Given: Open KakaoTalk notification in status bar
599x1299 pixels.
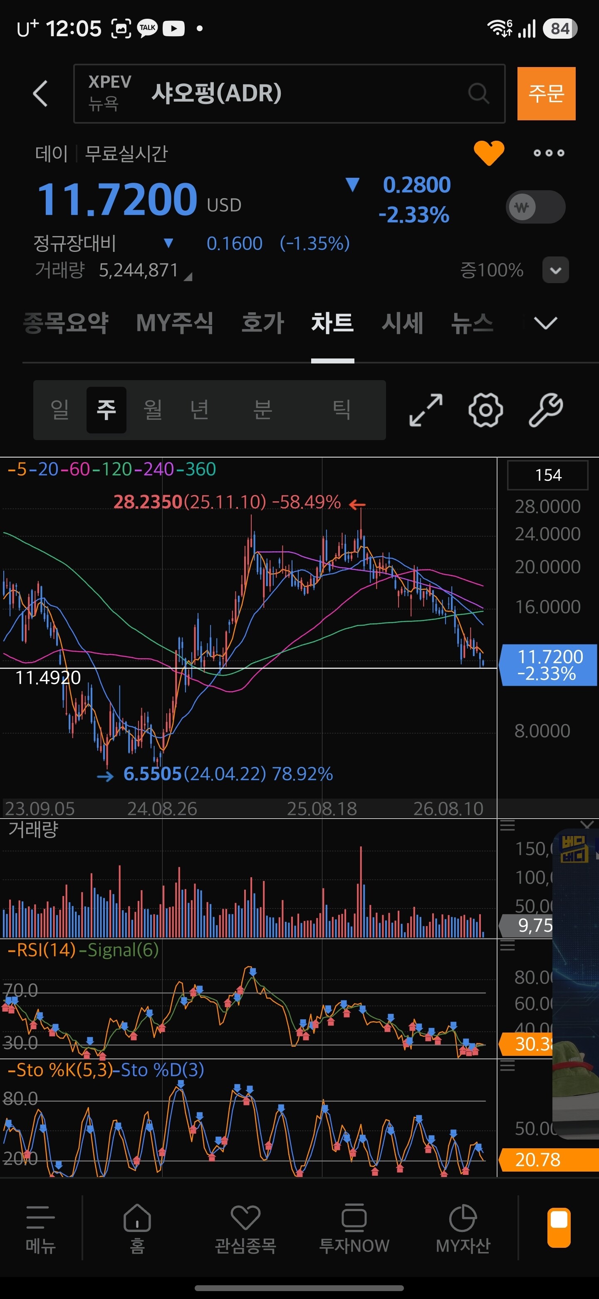Looking at the screenshot, I should pos(148,28).
